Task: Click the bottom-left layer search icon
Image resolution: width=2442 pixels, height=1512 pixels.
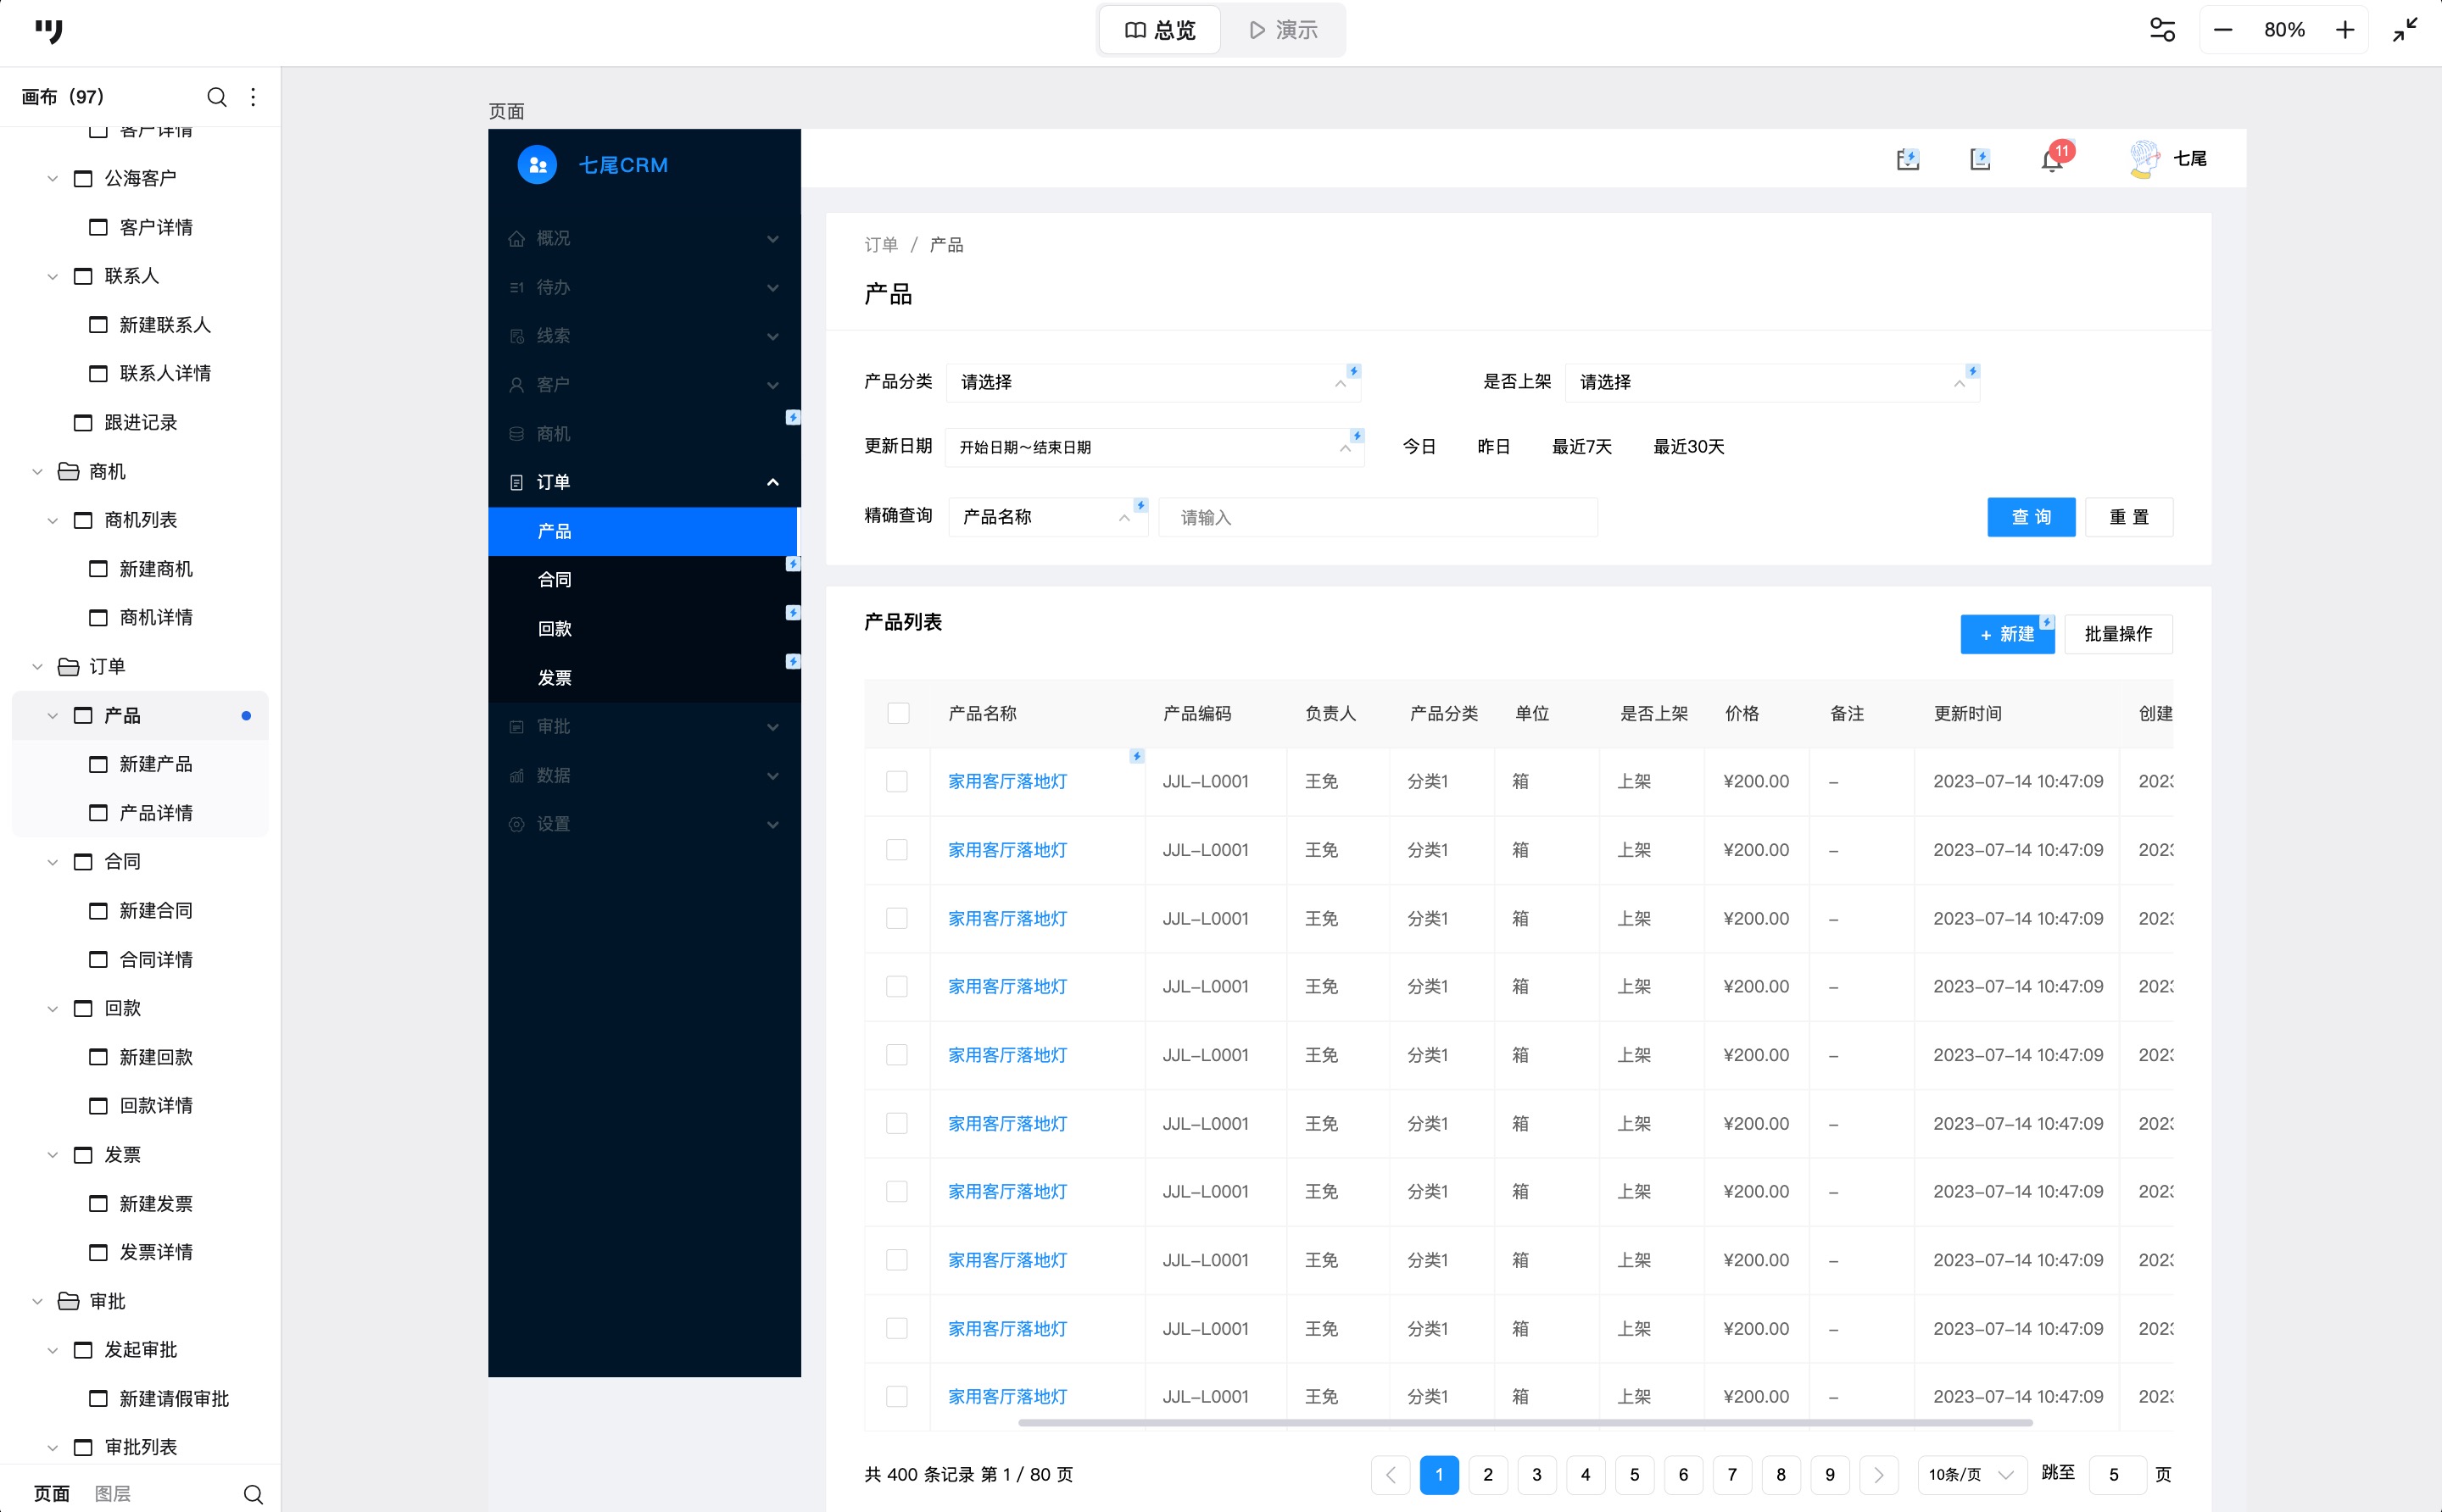Action: tap(254, 1494)
